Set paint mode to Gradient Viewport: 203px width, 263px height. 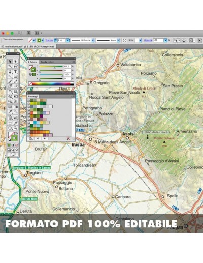click(13, 145)
